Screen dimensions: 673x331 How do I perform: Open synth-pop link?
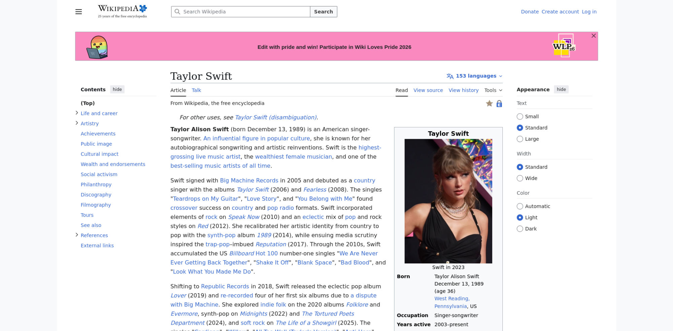[x=221, y=235]
